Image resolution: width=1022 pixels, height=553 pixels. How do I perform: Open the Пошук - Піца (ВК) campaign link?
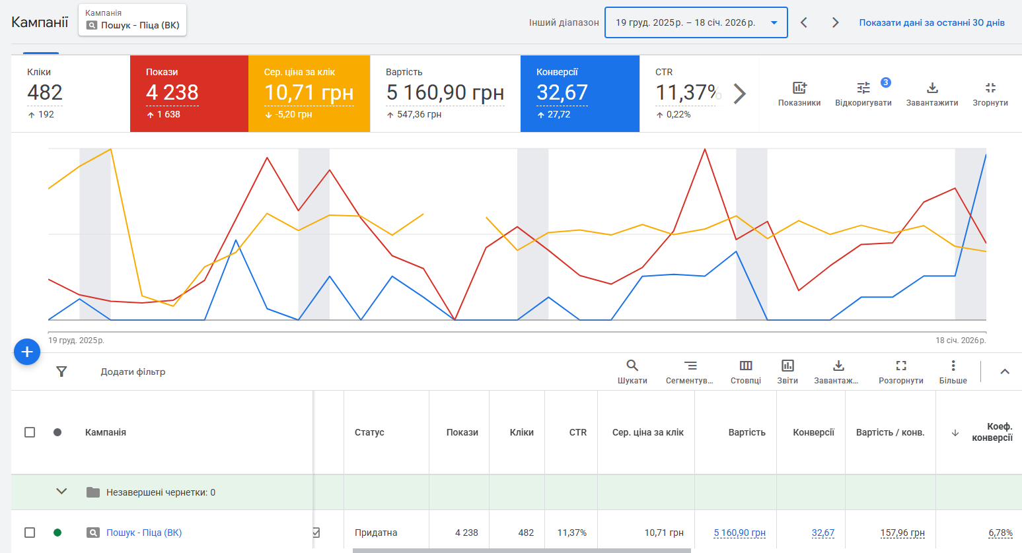144,533
